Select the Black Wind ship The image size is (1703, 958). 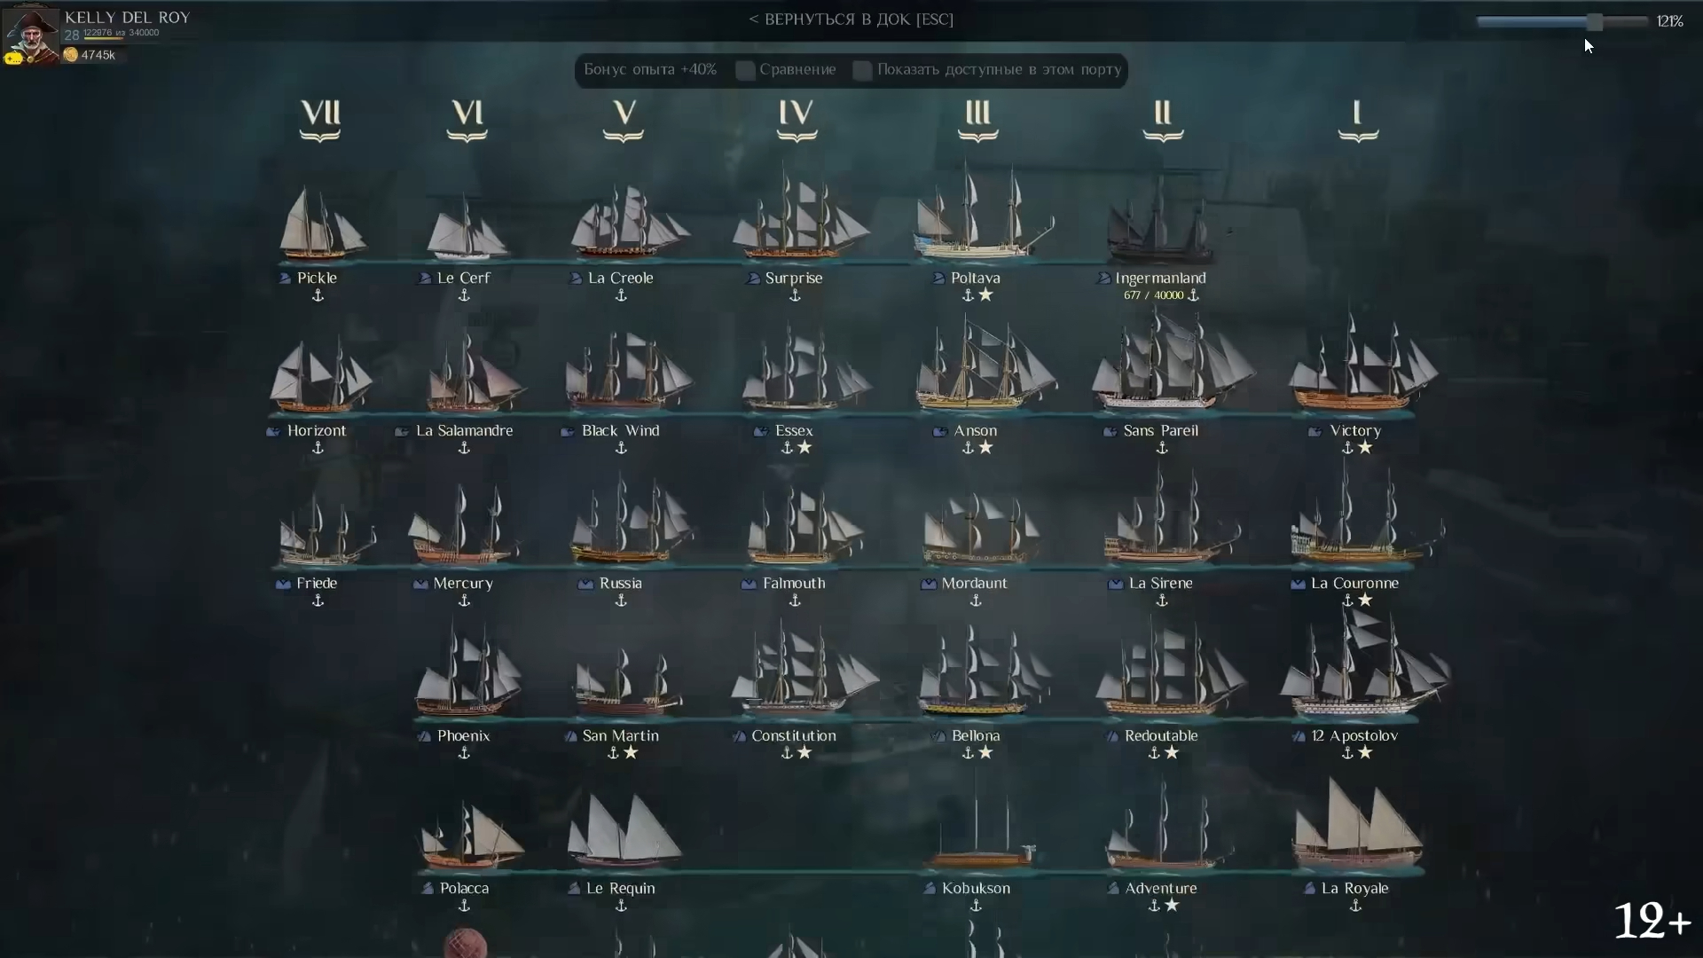pyautogui.click(x=628, y=371)
